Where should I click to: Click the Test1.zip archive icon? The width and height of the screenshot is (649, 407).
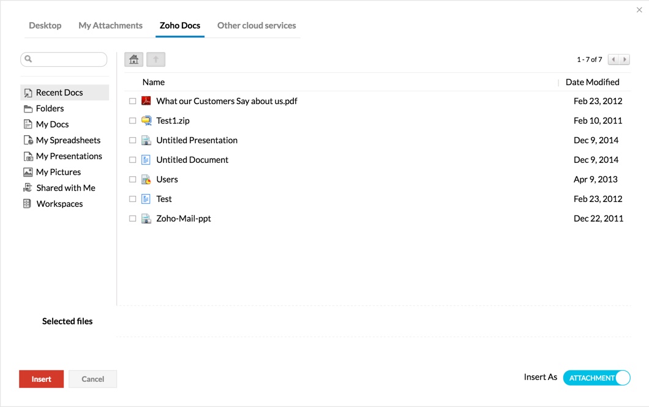pos(146,121)
